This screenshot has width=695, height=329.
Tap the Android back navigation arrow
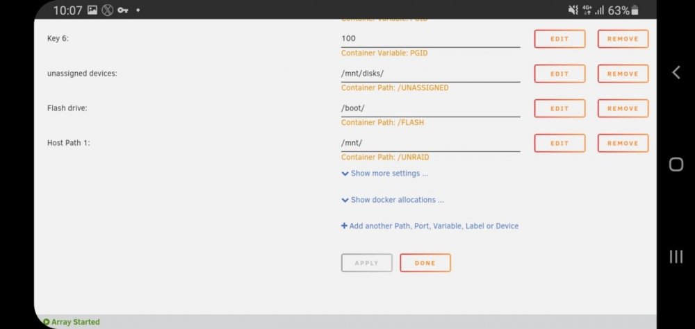tap(676, 72)
